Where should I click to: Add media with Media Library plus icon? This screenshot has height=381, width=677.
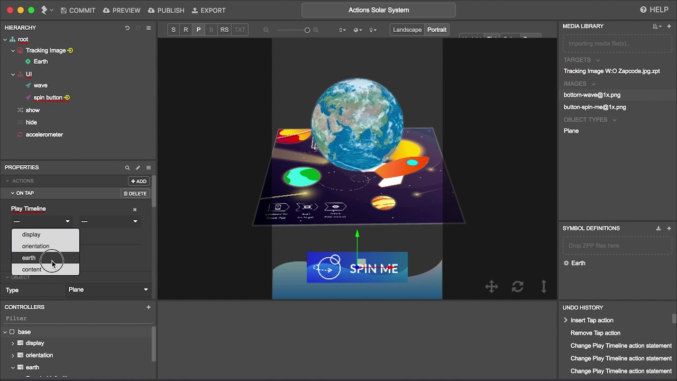coord(669,26)
